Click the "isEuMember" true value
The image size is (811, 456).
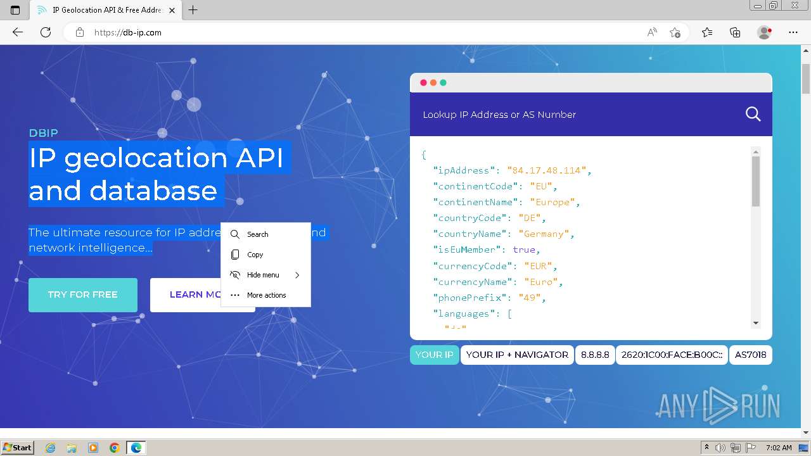click(x=523, y=250)
